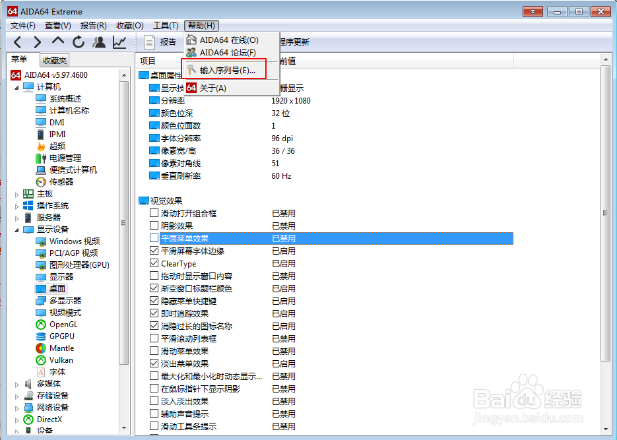Screen dimensions: 617x440
Task: Select 图形处理器(GPU) in the tree
Action: pos(73,265)
